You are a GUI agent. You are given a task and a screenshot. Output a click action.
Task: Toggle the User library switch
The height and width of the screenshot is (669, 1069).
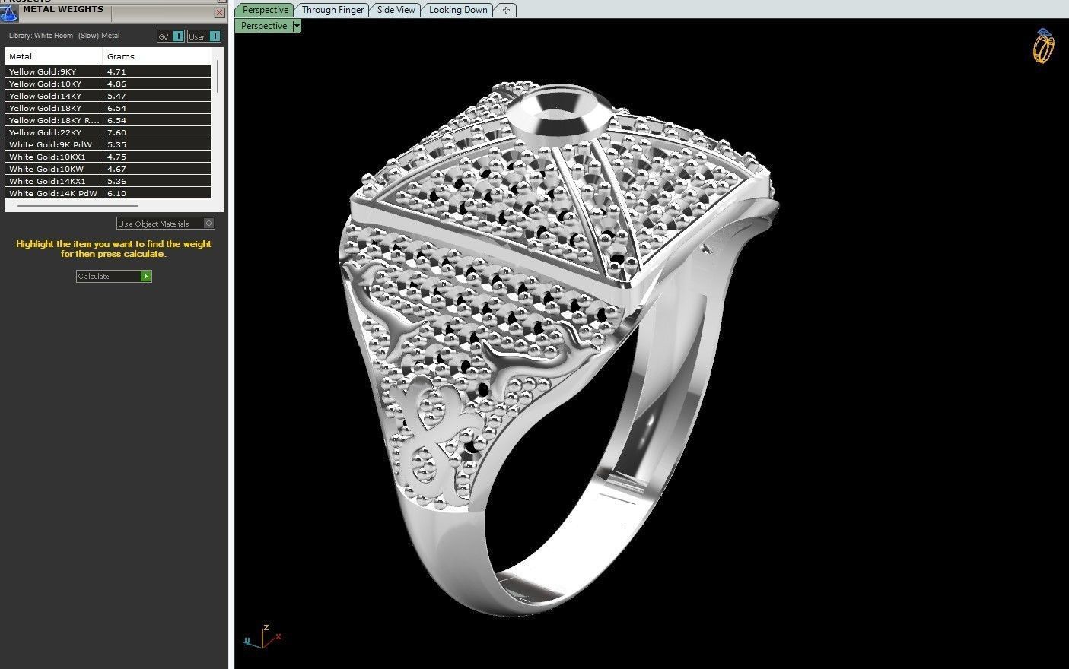[x=204, y=36]
